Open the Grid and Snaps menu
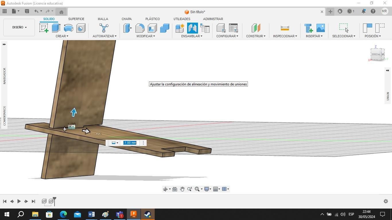 (217, 189)
